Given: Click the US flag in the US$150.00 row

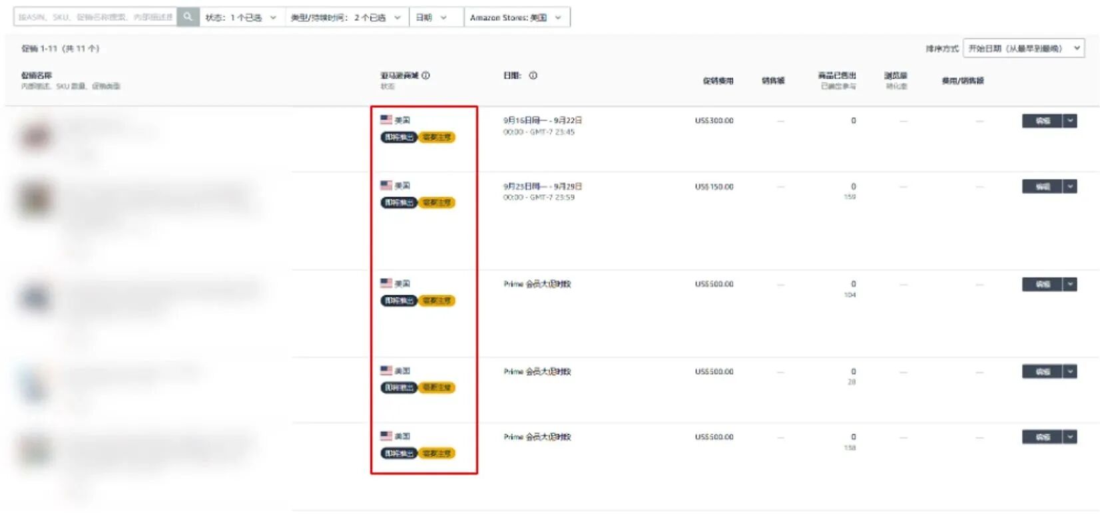Looking at the screenshot, I should [386, 185].
